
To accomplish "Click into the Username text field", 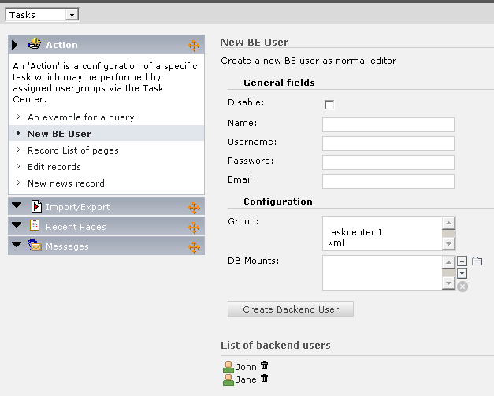I will (388, 143).
